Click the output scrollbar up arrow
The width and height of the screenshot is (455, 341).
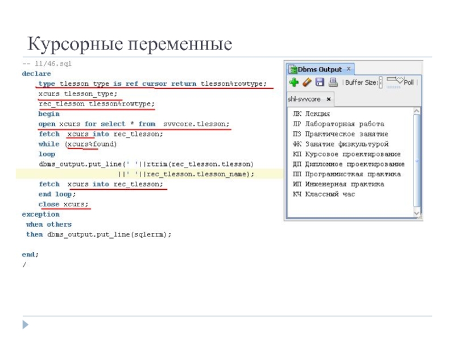(x=417, y=111)
